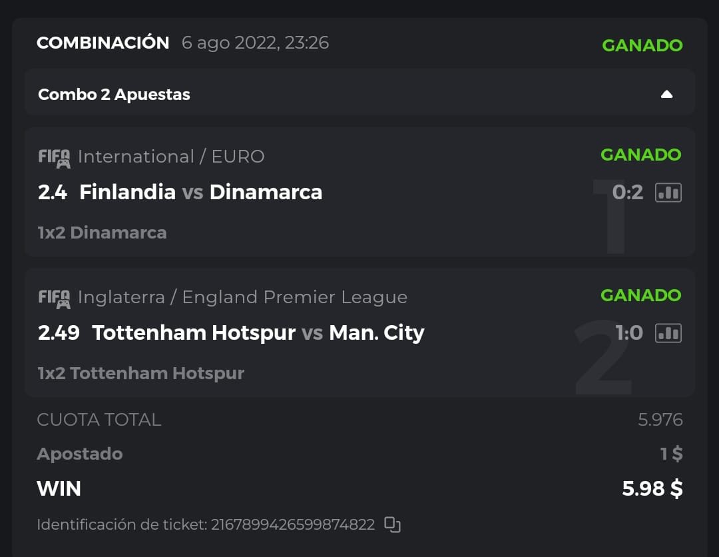This screenshot has height=557, width=719.
Task: Click the 0:2 final score
Action: pos(628,193)
